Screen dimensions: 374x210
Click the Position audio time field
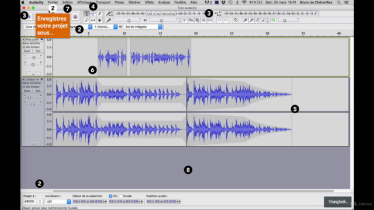point(164,201)
